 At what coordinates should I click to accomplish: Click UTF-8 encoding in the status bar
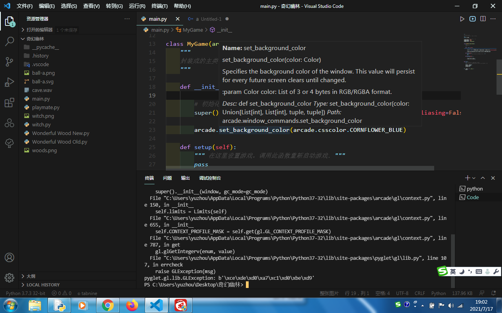(x=402, y=293)
